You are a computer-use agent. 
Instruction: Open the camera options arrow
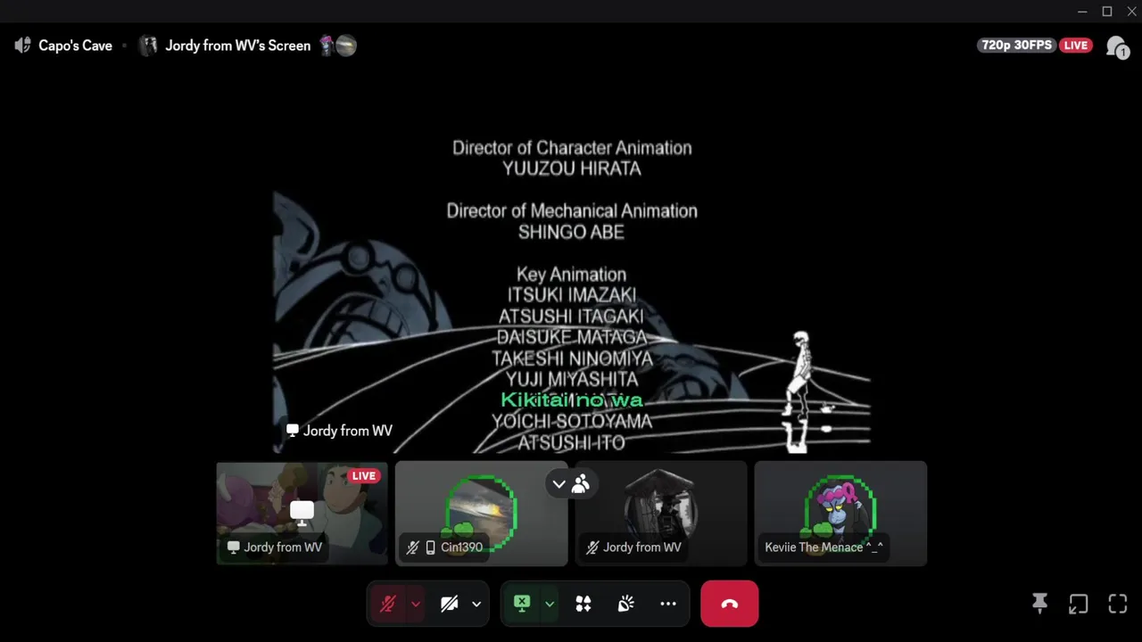[x=476, y=604]
